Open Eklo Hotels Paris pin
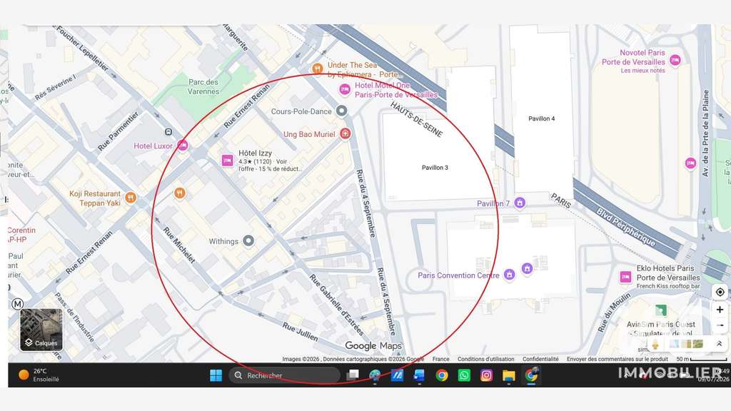 point(625,277)
